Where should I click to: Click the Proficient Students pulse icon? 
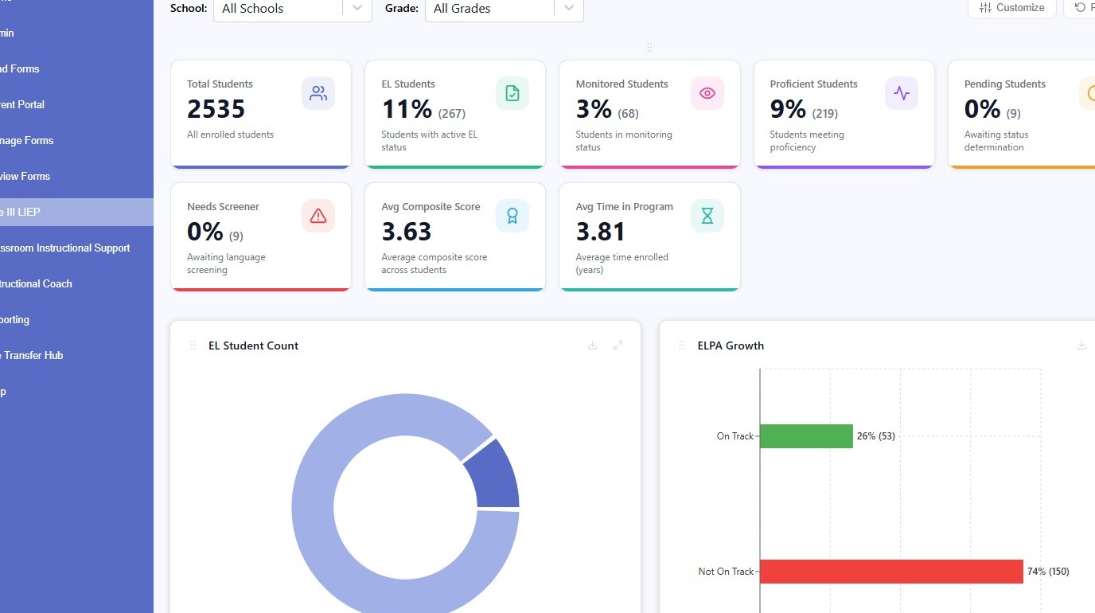coord(902,93)
